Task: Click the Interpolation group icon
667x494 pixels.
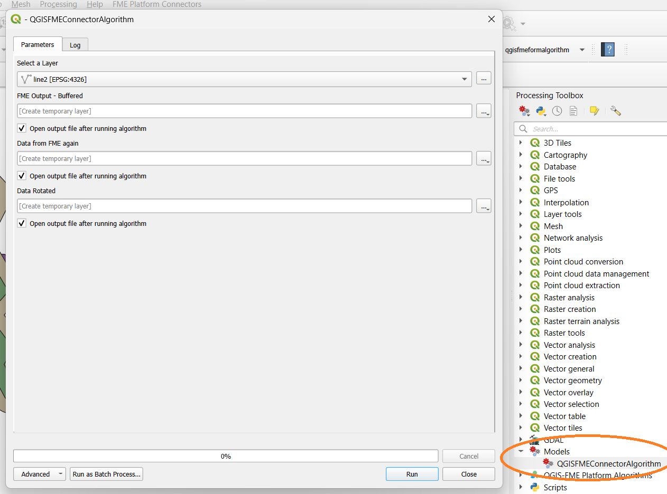Action: 535,203
